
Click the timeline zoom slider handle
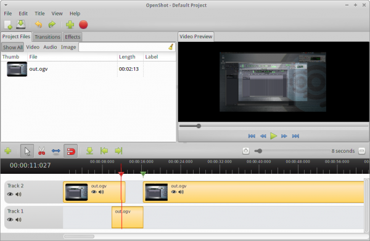coord(260,151)
